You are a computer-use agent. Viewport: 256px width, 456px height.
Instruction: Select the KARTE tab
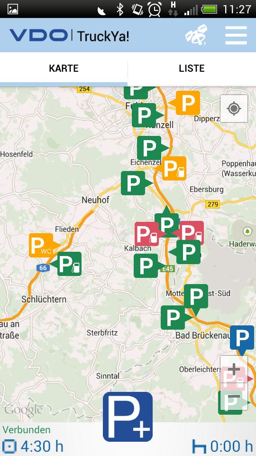(x=64, y=68)
